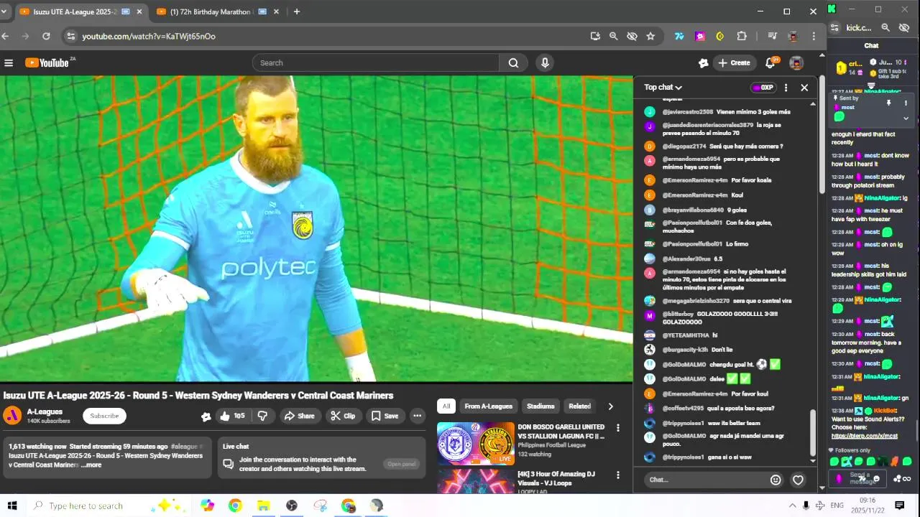
Task: Open File Explorer from the taskbar
Action: point(263,506)
